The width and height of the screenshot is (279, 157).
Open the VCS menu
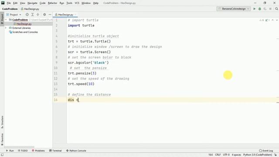click(x=77, y=3)
